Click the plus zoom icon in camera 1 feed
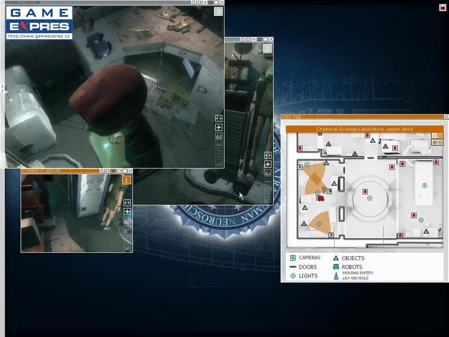Viewport: 449px width, 337px height. pyautogui.click(x=127, y=212)
